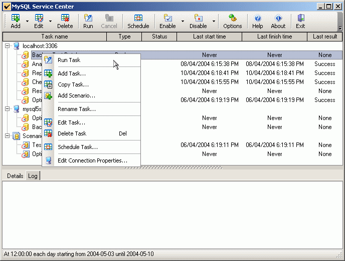Click the Help toolbar icon
This screenshot has height=261, width=345.
coord(257,18)
